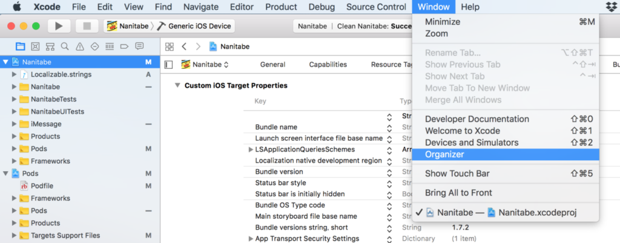Switch to the Capabilities tab
620x243 pixels.
[328, 65]
